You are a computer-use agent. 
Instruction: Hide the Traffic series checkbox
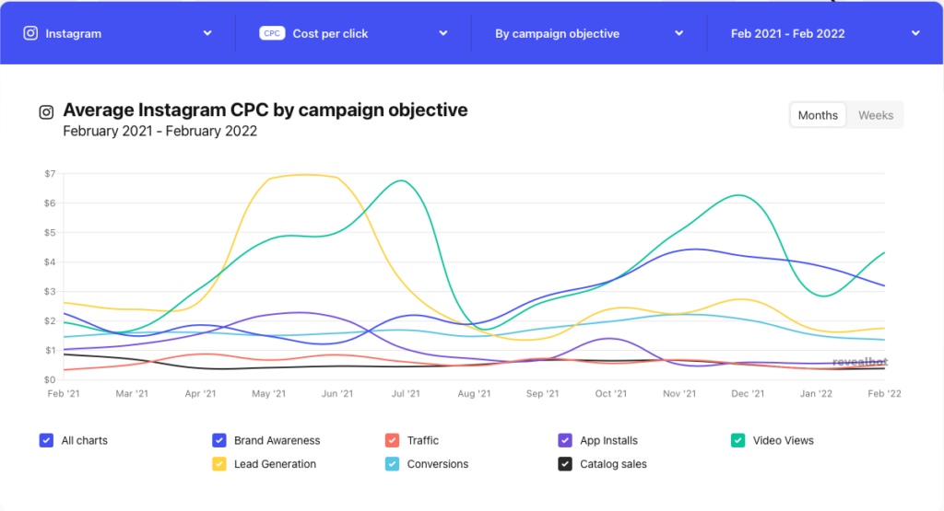[x=392, y=440]
